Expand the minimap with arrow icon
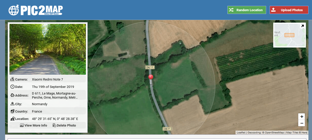This screenshot has width=312, height=140. pyautogui.click(x=303, y=26)
